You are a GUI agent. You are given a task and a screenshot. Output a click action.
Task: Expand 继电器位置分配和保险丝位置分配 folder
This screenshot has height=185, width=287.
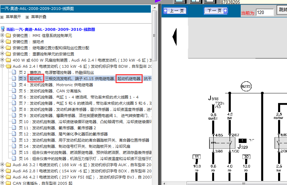(2, 48)
